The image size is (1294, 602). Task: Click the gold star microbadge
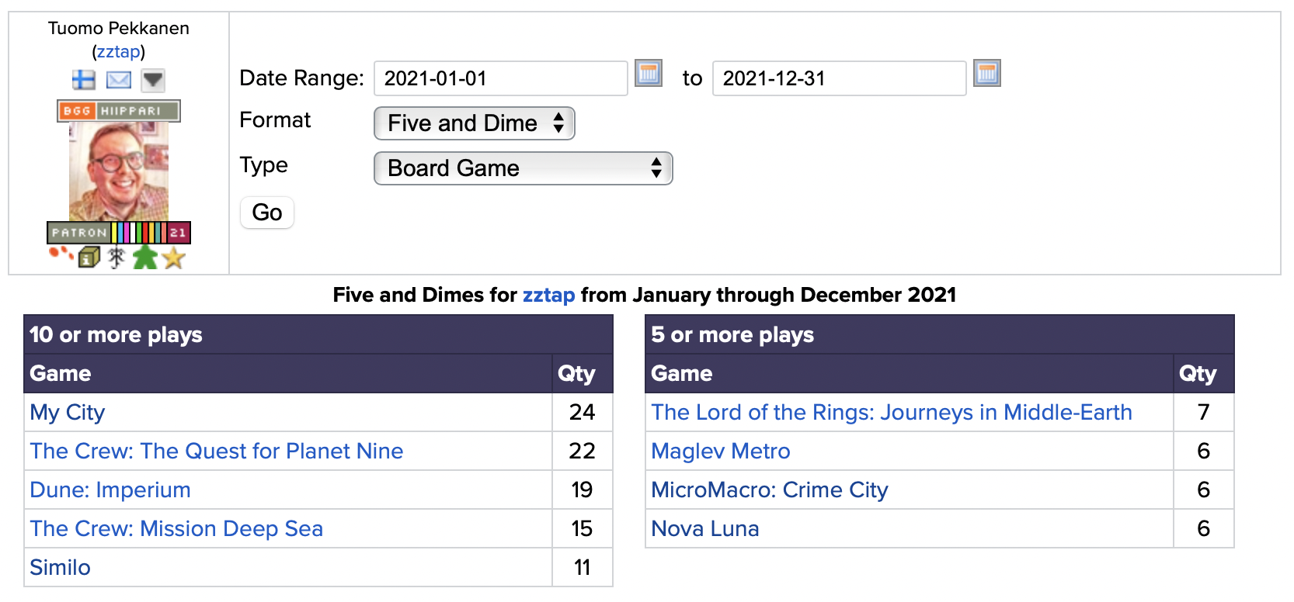point(174,258)
